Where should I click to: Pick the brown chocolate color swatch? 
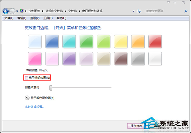[x=121, y=59]
